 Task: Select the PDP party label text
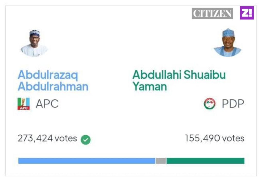(x=233, y=104)
